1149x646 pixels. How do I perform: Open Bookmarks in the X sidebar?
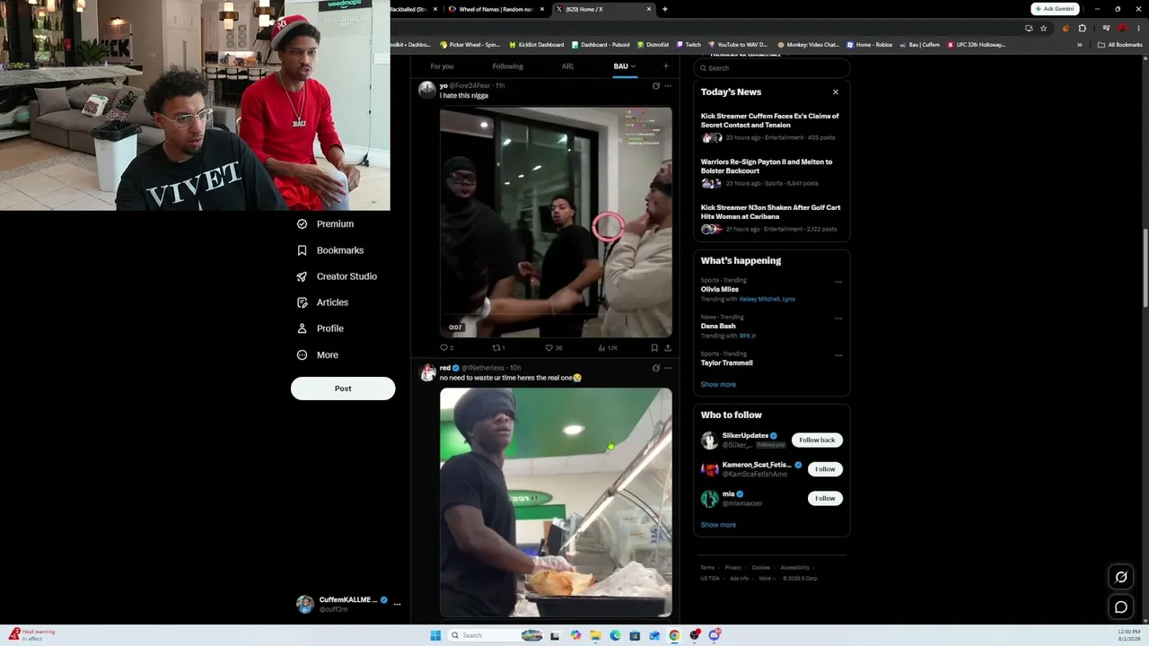click(x=329, y=250)
